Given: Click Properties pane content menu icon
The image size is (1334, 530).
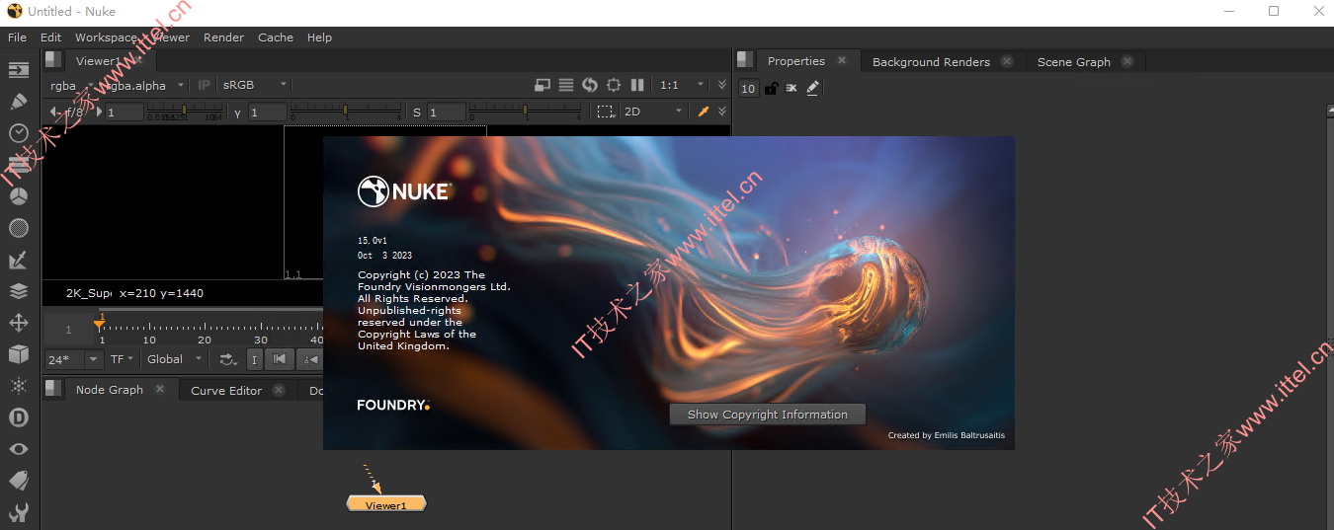Looking at the screenshot, I should 745,60.
